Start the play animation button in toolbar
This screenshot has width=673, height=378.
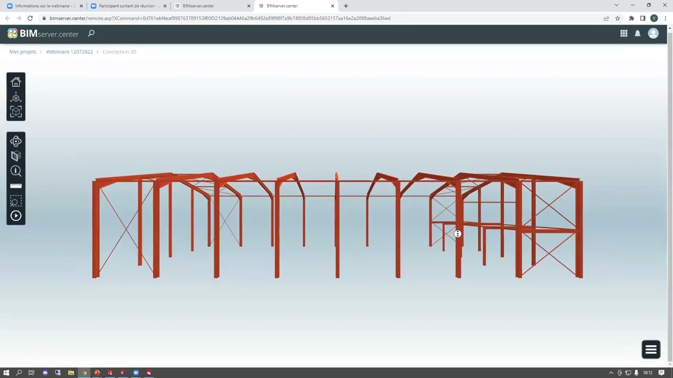click(16, 216)
